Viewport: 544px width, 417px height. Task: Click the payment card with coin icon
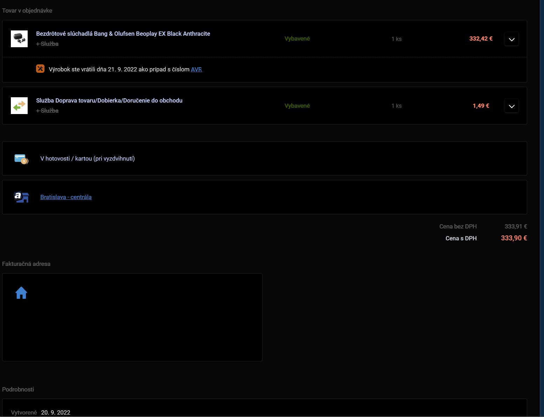coord(21,159)
